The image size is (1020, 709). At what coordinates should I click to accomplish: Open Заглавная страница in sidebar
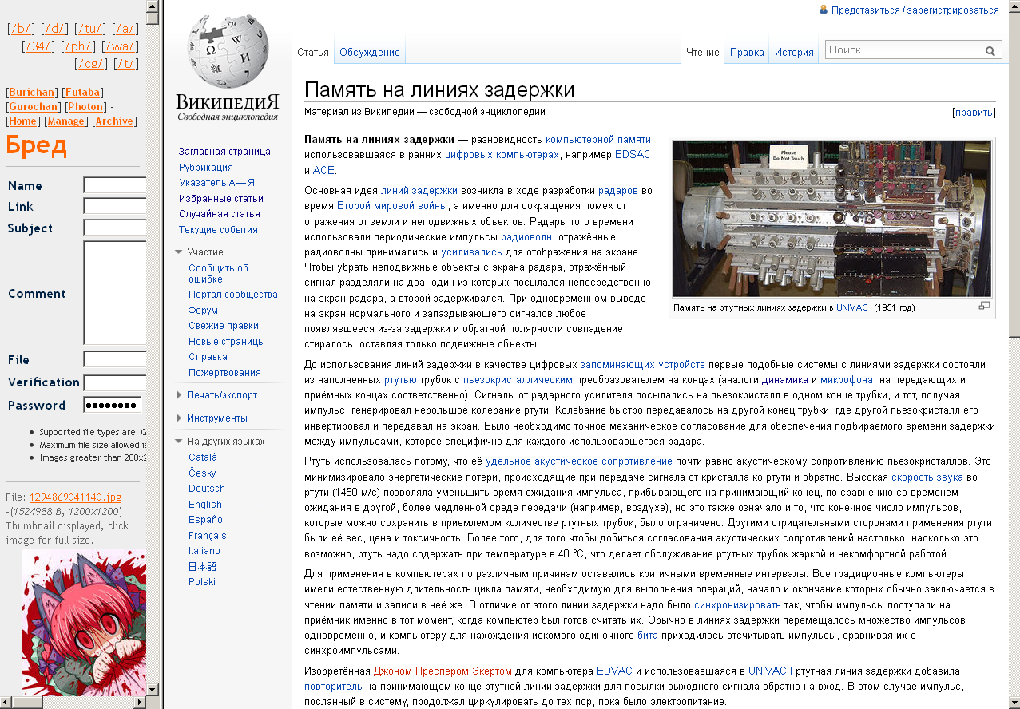(224, 152)
